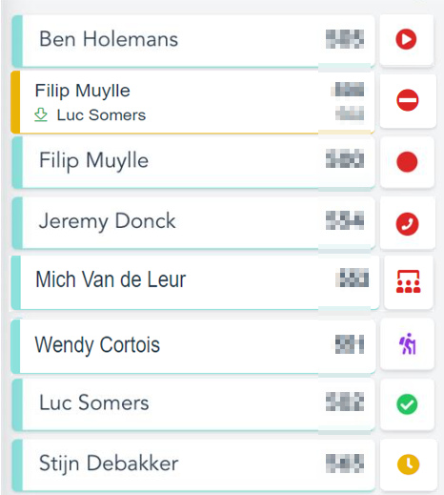Select the Mich Van de Leur contact
The height and width of the screenshot is (495, 444).
click(x=195, y=282)
